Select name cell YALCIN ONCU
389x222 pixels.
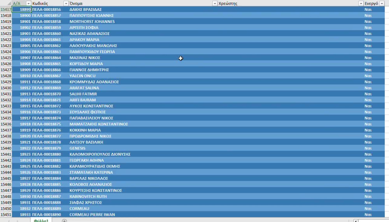pyautogui.click(x=143, y=76)
